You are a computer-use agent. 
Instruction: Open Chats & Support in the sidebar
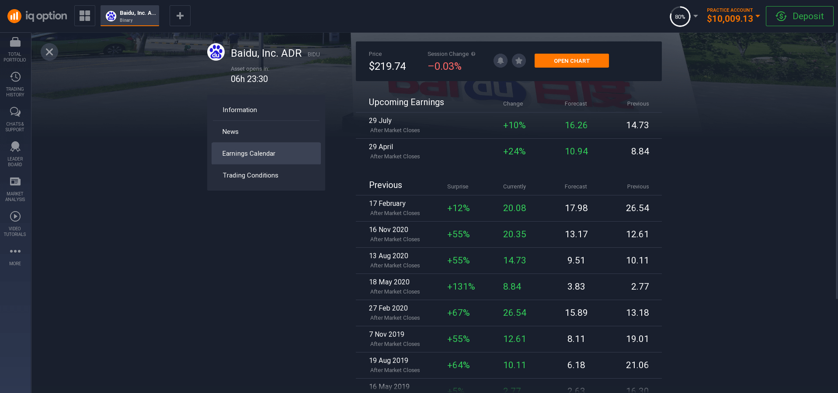click(15, 119)
